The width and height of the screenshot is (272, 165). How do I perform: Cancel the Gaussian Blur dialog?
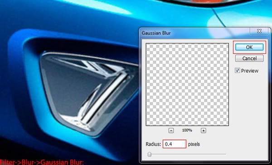(249, 58)
